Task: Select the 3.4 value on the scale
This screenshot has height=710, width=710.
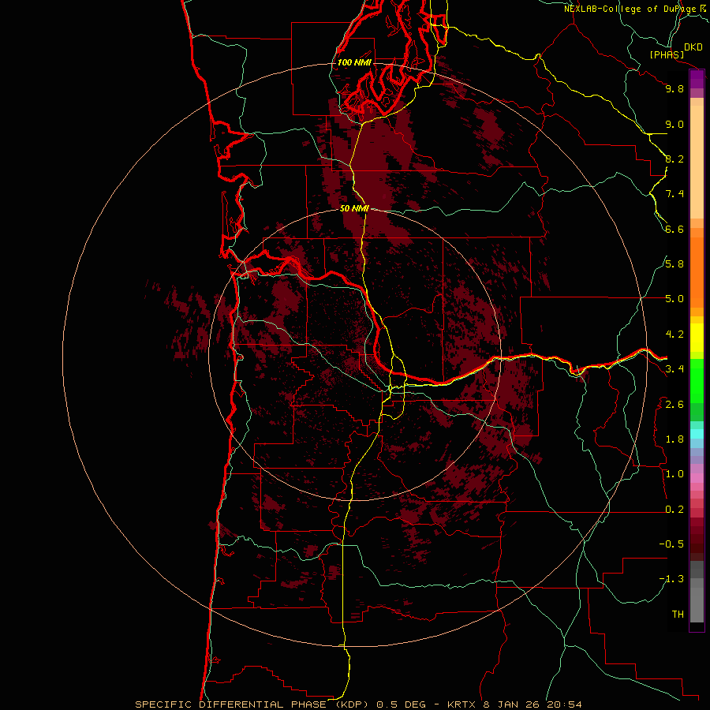Action: coord(674,369)
